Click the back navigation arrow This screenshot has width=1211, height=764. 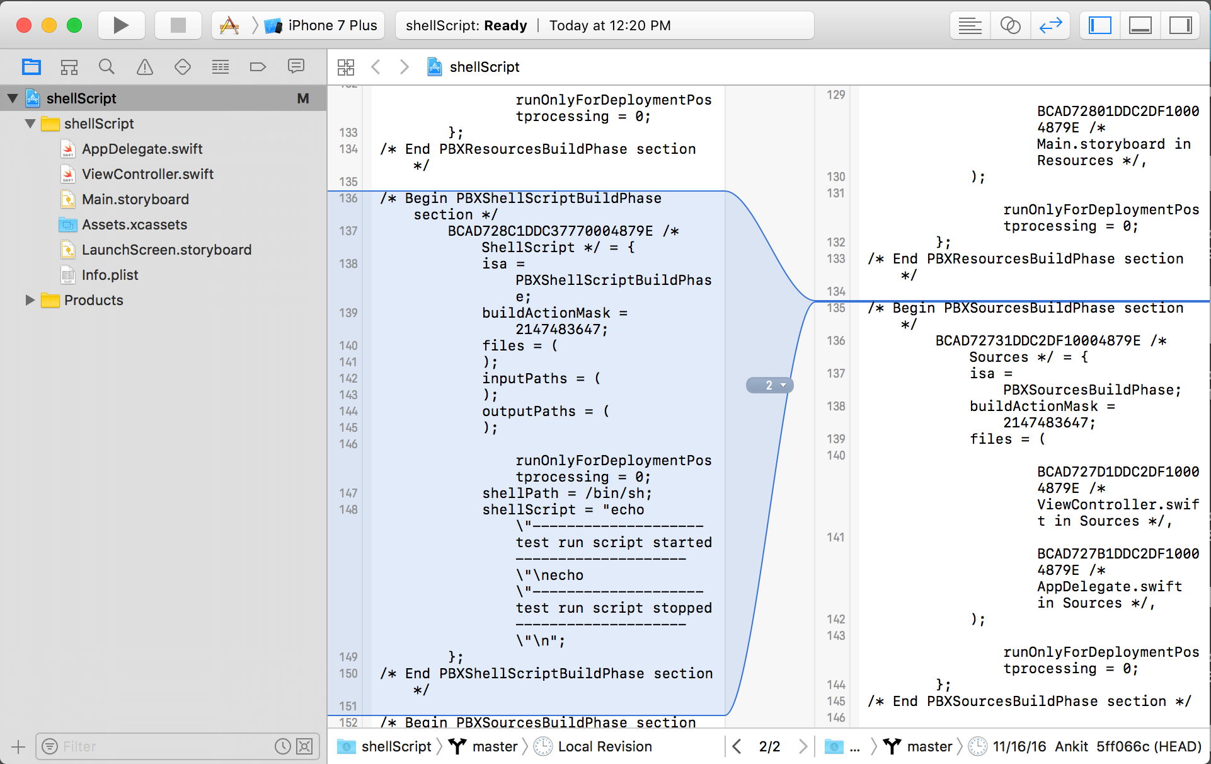point(376,67)
